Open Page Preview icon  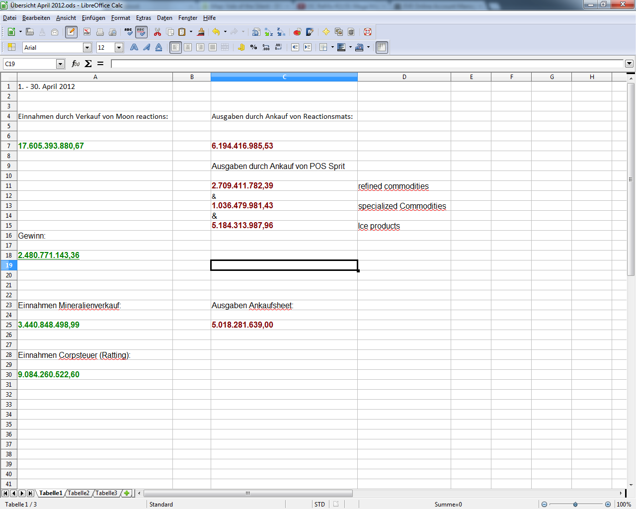[x=113, y=32]
